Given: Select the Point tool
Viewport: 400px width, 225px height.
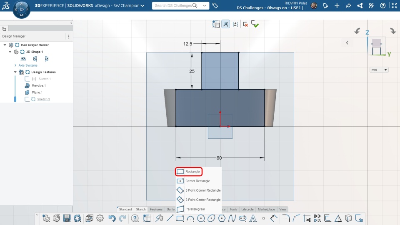Looking at the screenshot, I should (x=263, y=218).
